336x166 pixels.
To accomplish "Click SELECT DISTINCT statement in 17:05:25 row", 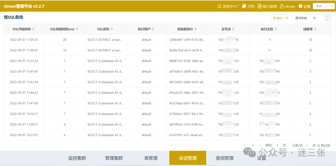I will click(x=105, y=40).
